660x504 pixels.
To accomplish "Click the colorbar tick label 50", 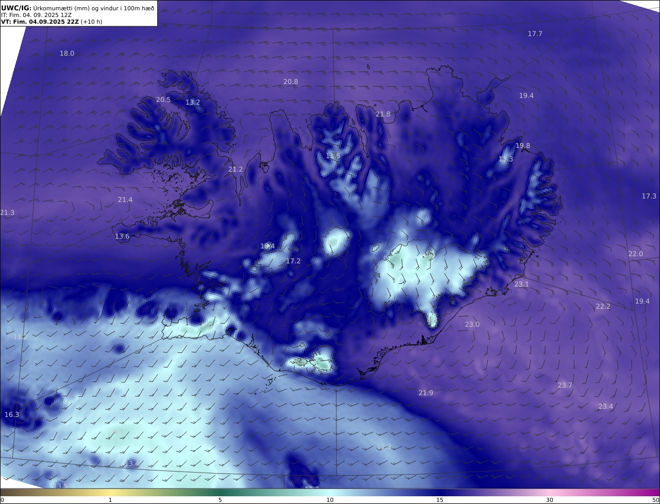I will pos(656,500).
